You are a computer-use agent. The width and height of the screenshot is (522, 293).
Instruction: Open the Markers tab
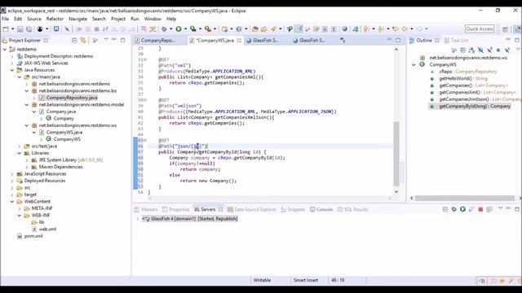click(146, 209)
